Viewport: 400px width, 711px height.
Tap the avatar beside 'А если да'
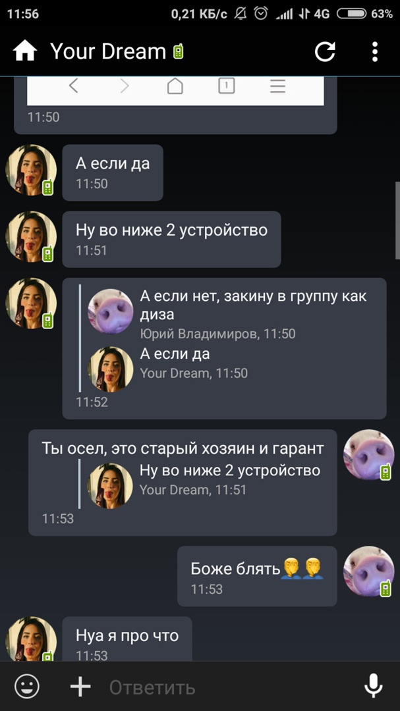coord(30,171)
